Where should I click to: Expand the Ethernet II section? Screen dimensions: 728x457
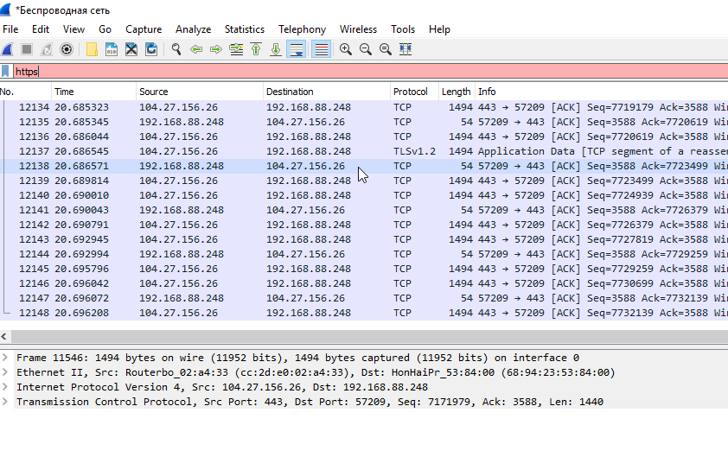tap(5, 372)
